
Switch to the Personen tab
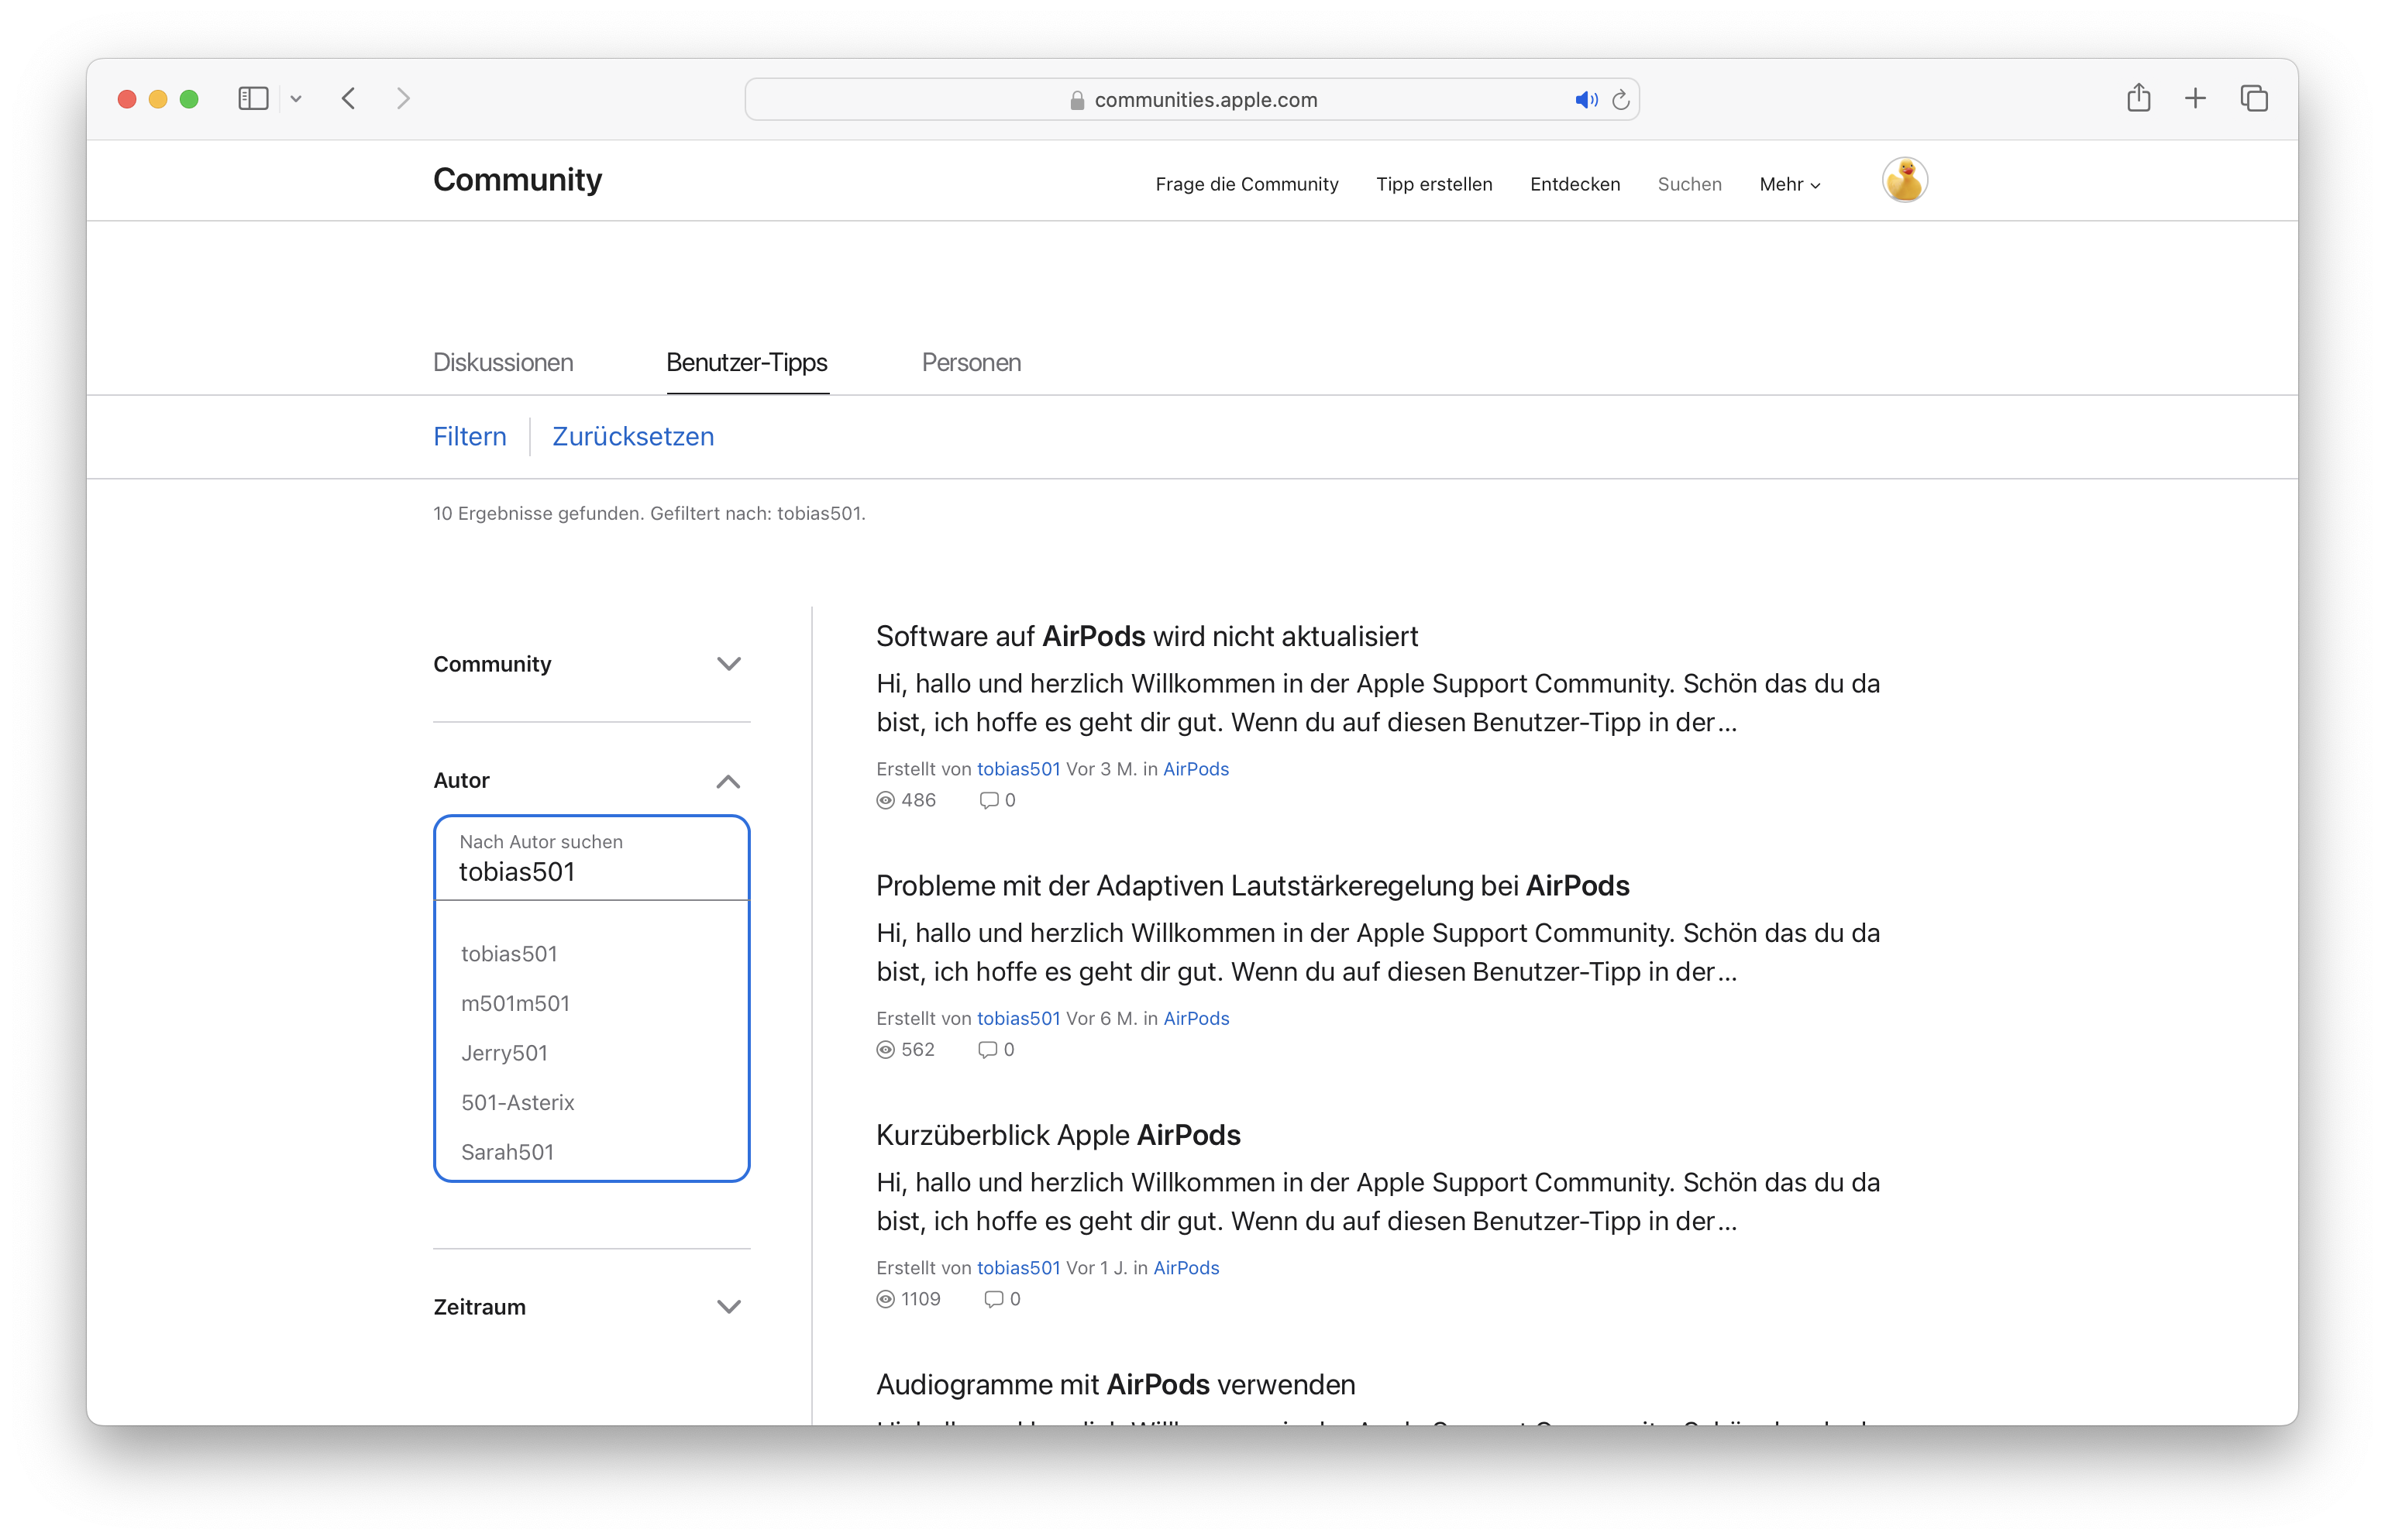[x=971, y=362]
